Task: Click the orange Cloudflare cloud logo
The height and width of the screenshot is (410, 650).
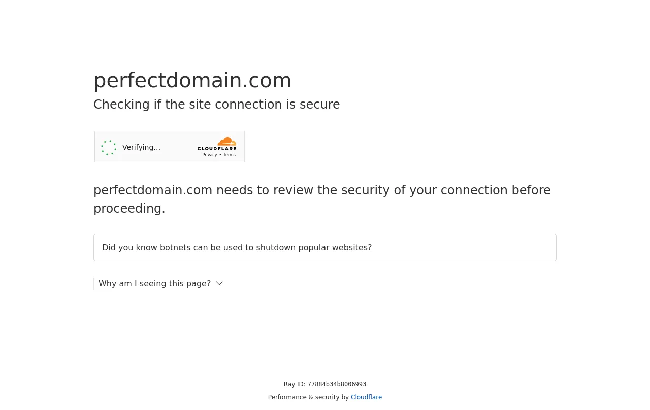Action: [x=226, y=141]
